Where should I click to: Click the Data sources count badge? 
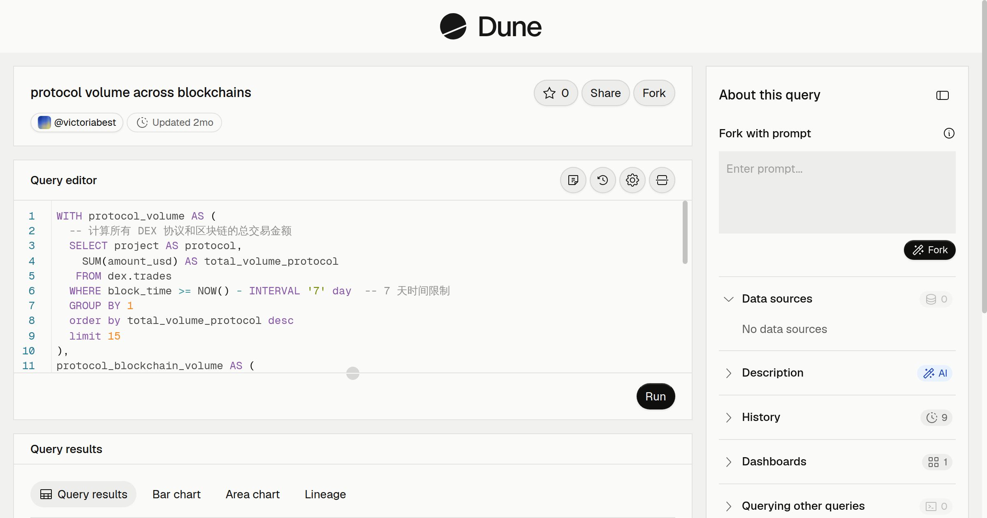(x=936, y=299)
